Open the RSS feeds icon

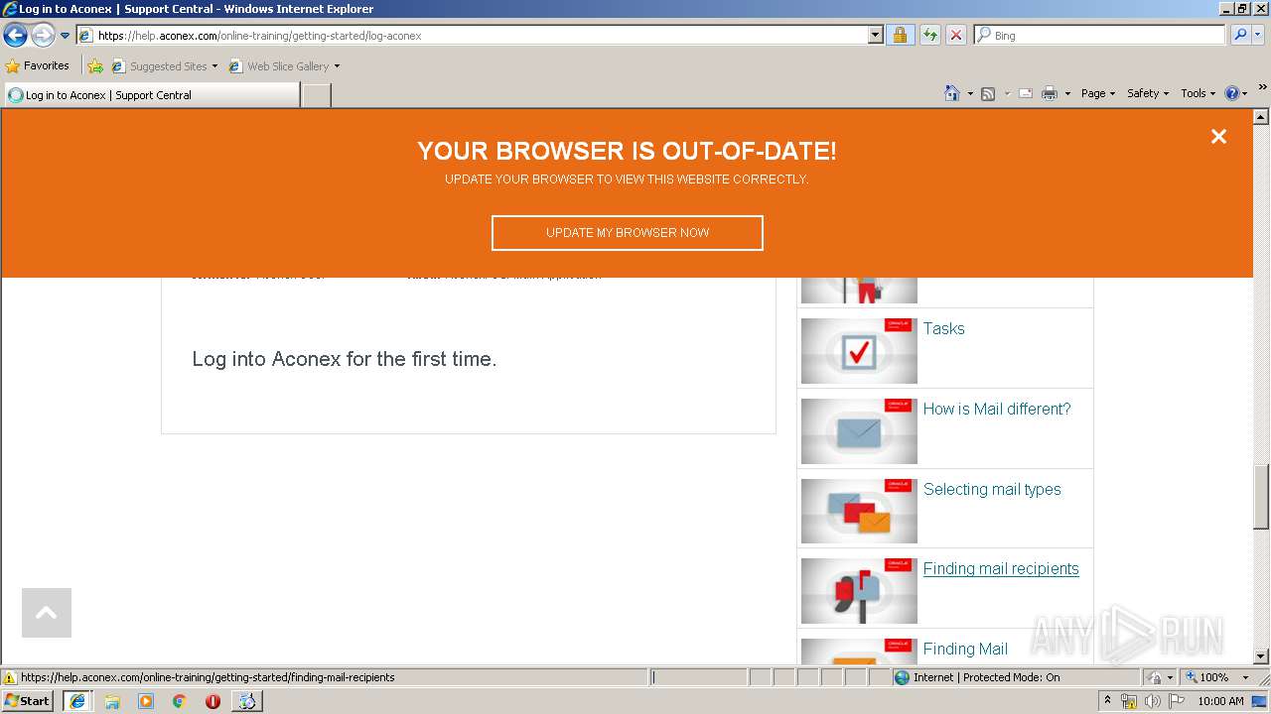pyautogui.click(x=988, y=93)
